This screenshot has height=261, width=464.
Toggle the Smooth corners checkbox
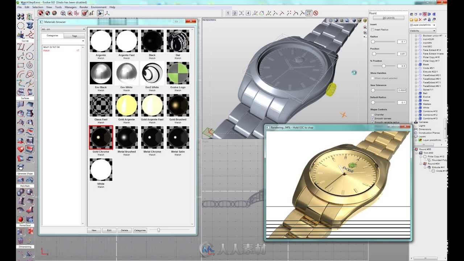tap(372, 119)
